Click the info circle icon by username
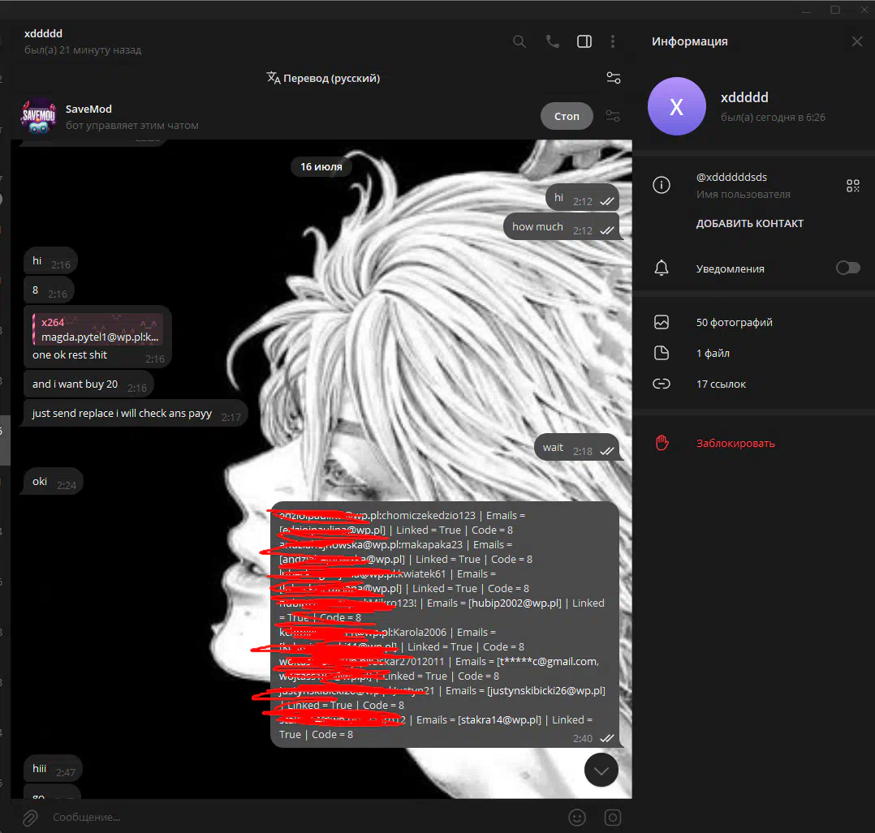 [x=662, y=185]
